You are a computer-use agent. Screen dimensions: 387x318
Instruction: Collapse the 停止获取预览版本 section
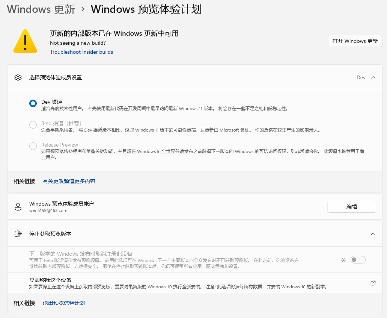(x=373, y=233)
